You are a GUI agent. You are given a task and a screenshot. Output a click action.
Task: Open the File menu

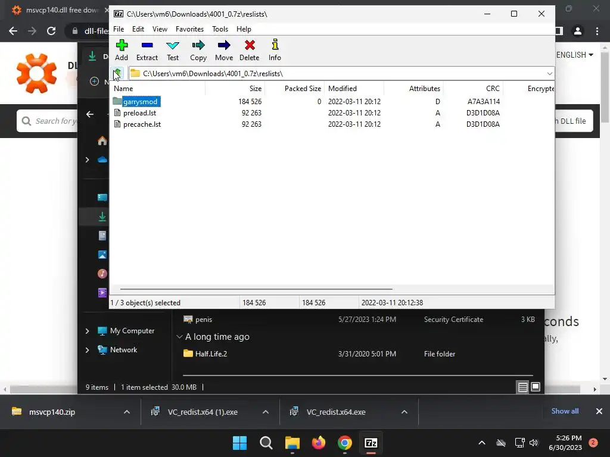[x=119, y=29]
